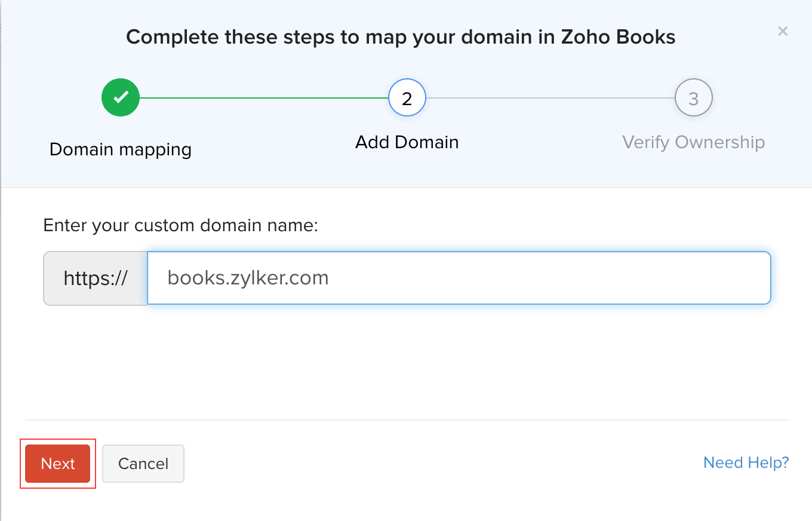
Task: Select the Verify Ownership step label
Action: [x=693, y=142]
